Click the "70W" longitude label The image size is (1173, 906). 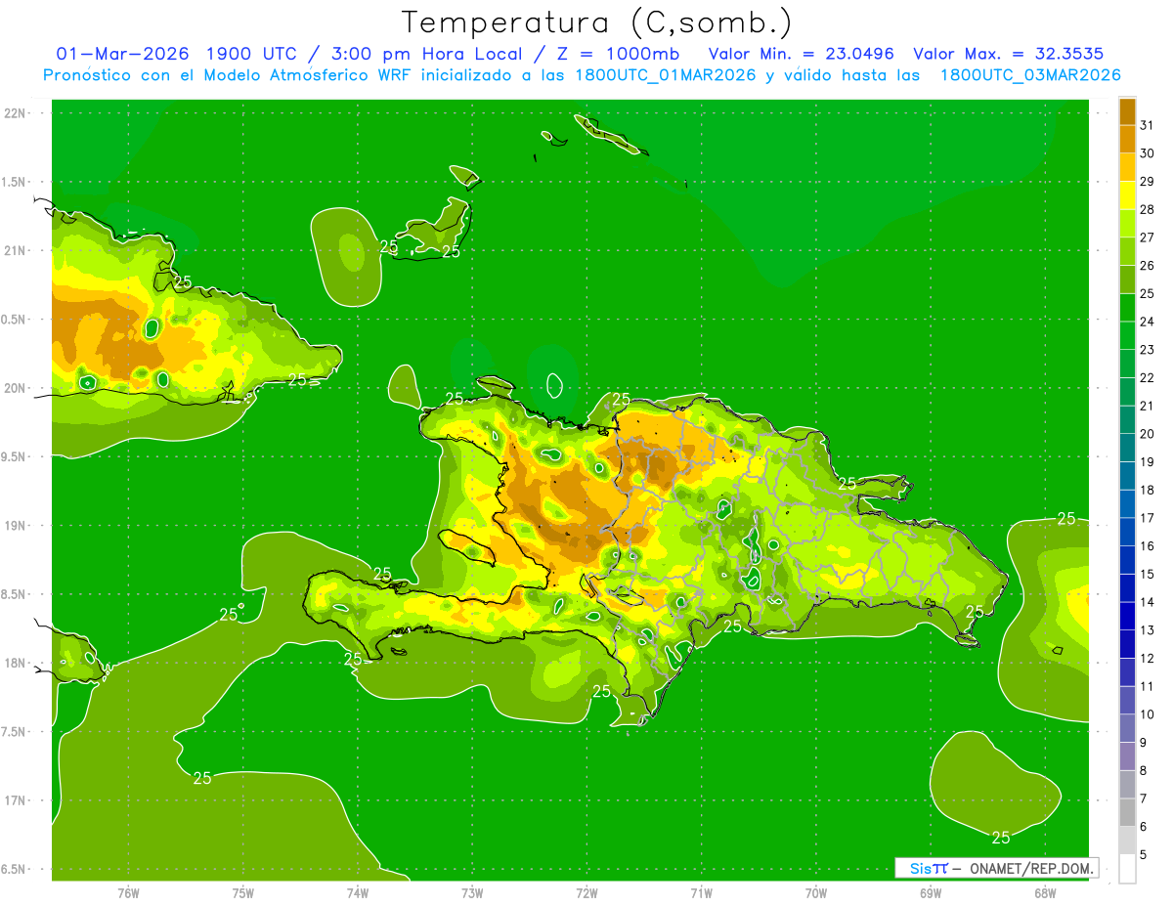point(816,893)
